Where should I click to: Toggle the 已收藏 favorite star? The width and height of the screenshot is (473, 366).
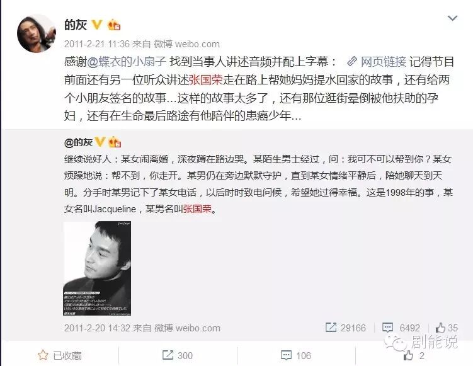tap(43, 355)
